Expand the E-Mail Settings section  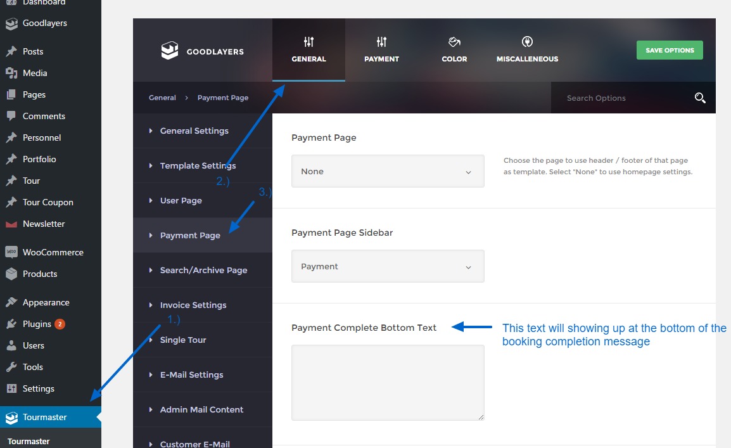[x=191, y=374]
